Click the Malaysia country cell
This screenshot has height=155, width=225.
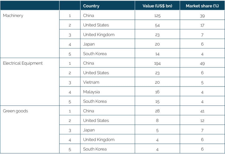[x=91, y=92]
